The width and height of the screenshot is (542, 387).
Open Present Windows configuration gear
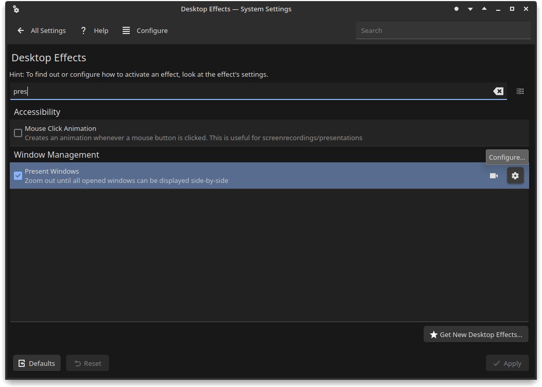515,176
